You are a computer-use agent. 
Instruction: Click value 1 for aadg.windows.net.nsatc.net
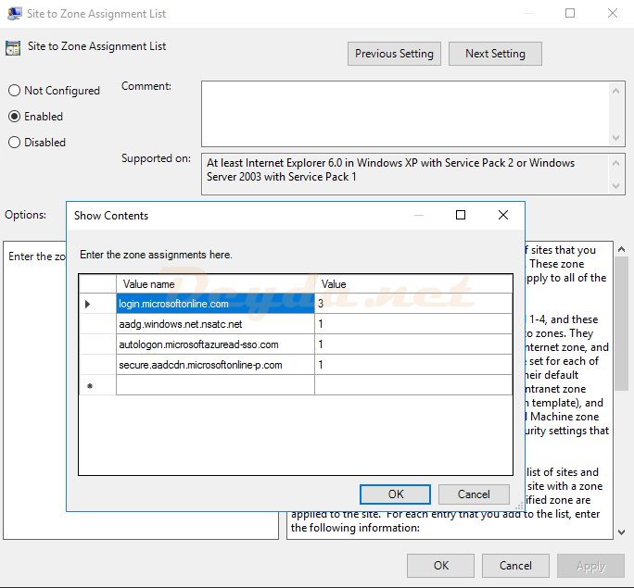click(x=413, y=324)
